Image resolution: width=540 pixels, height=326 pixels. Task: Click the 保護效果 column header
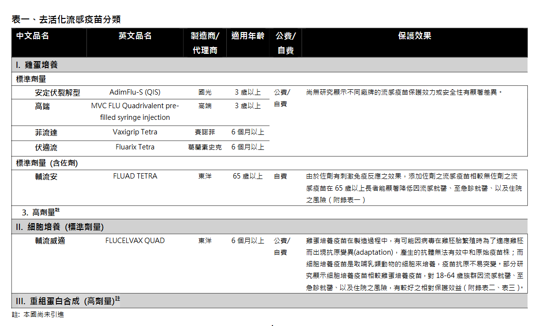(x=415, y=36)
